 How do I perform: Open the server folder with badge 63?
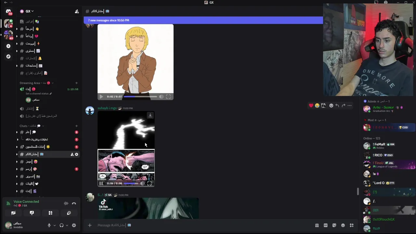point(8,35)
